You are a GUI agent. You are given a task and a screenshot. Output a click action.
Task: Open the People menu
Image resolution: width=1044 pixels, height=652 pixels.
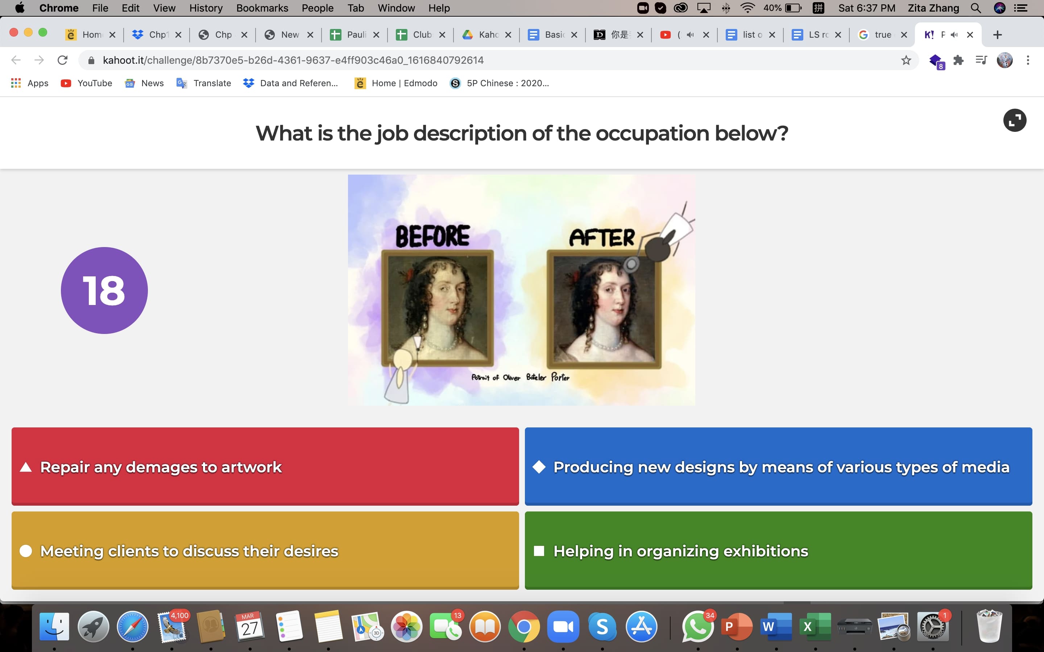318,8
